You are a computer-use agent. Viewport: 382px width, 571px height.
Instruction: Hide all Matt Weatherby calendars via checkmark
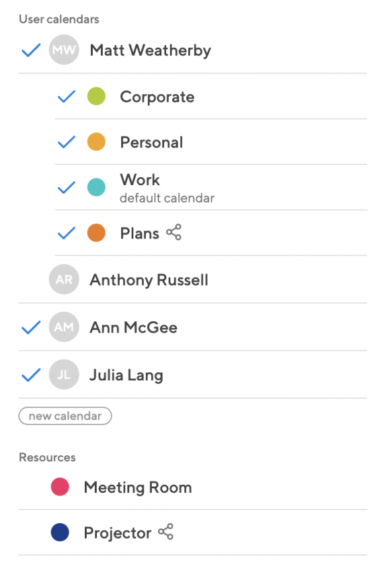(31, 51)
